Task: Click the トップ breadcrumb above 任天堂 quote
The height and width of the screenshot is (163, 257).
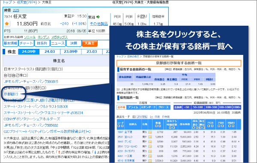Action: pyautogui.click(x=7, y=2)
